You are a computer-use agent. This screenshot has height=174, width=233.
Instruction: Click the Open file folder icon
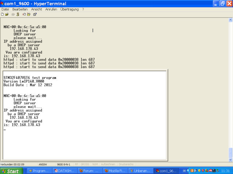pos(7,14)
